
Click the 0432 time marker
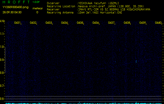[x=33, y=23]
